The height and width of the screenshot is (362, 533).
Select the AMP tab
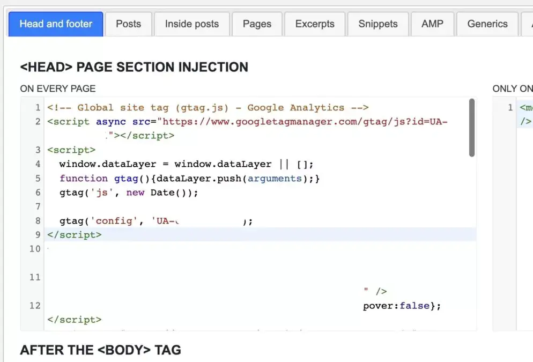432,24
